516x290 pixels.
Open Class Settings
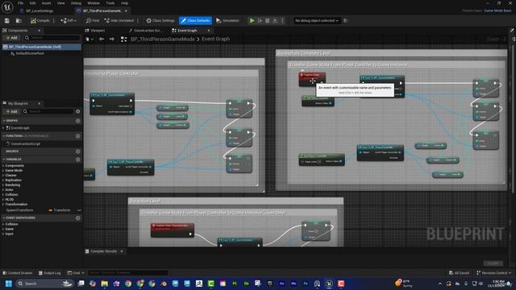[160, 21]
